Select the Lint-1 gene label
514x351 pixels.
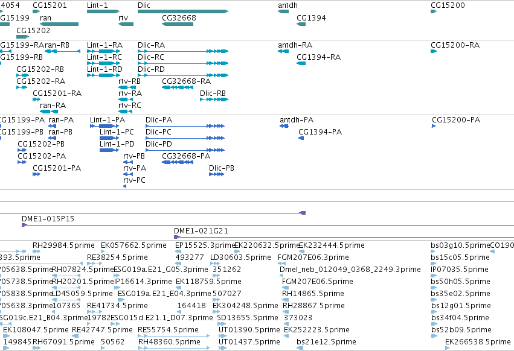[x=97, y=5]
